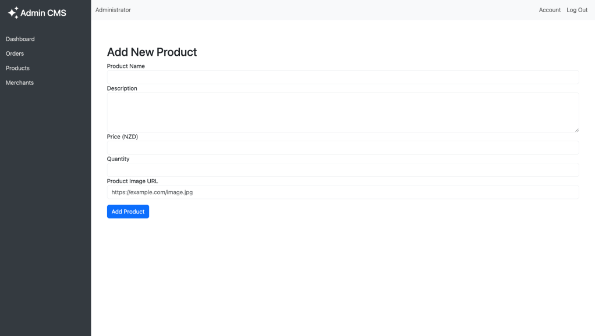Click inside the Description text area
This screenshot has width=595, height=336.
[342, 112]
